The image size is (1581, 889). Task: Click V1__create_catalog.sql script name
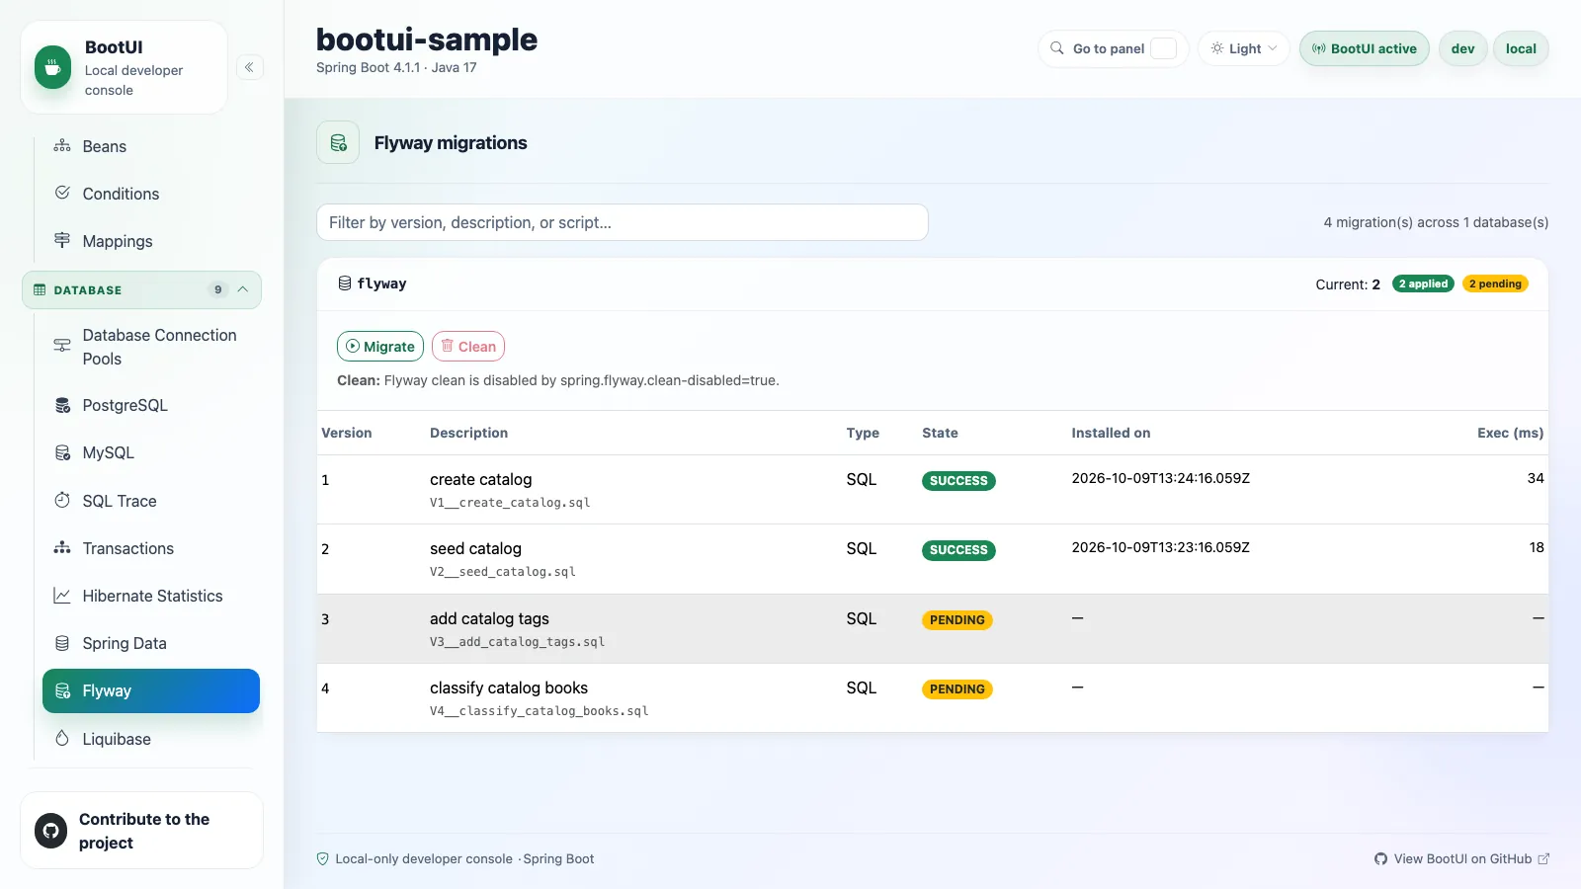point(510,503)
